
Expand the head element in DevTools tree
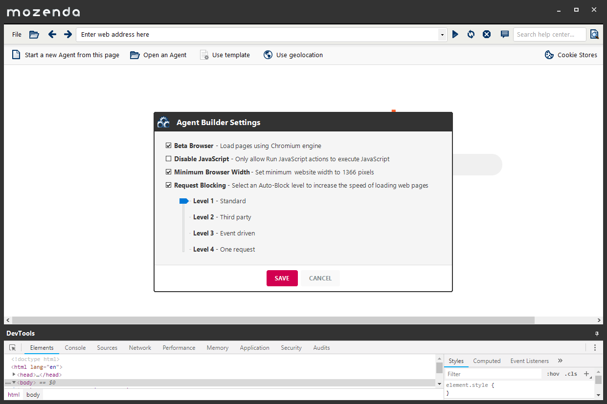(x=14, y=375)
